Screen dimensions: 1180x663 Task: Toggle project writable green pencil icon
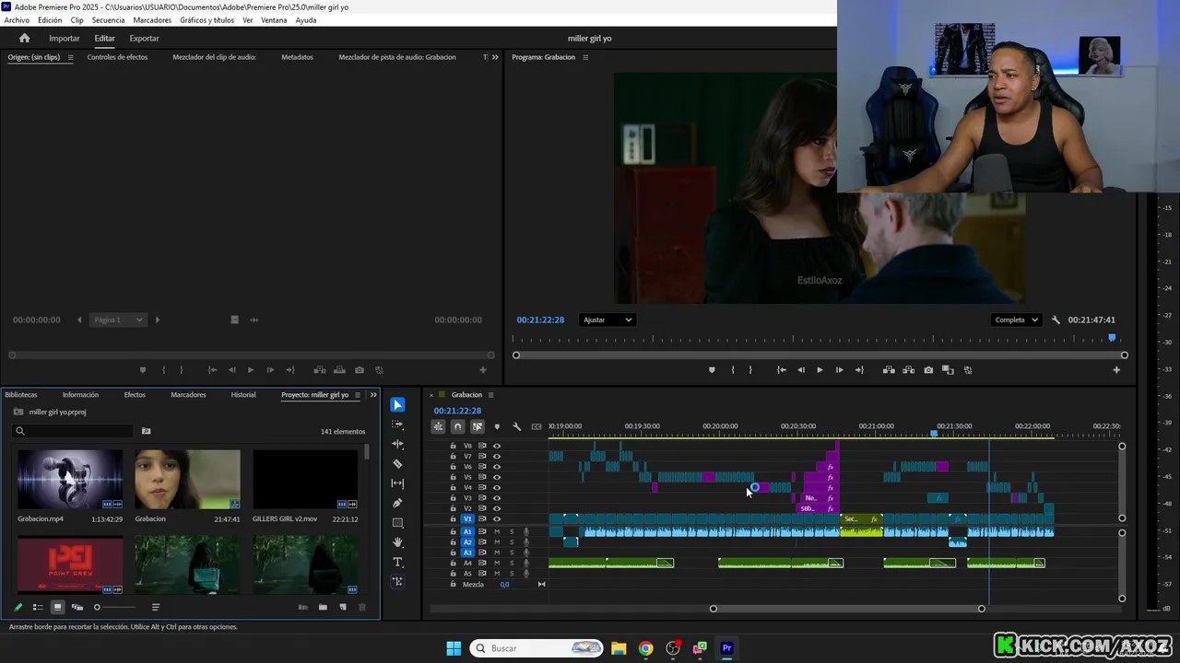point(18,607)
